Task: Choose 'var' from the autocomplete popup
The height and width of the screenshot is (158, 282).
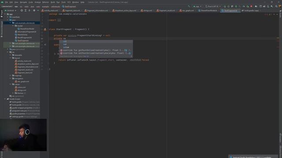Action: point(96,44)
